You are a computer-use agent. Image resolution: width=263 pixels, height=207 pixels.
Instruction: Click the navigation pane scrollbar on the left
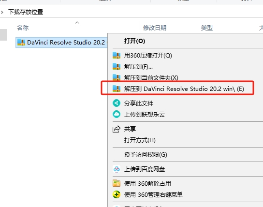click(x=3, y=35)
